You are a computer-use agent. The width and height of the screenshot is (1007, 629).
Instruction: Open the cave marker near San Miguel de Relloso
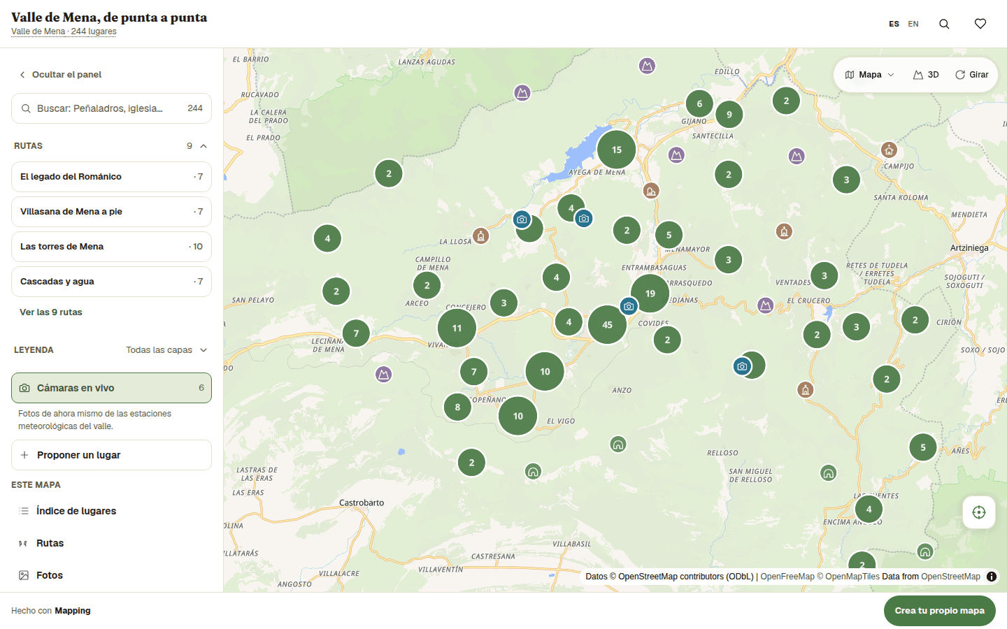(x=829, y=473)
